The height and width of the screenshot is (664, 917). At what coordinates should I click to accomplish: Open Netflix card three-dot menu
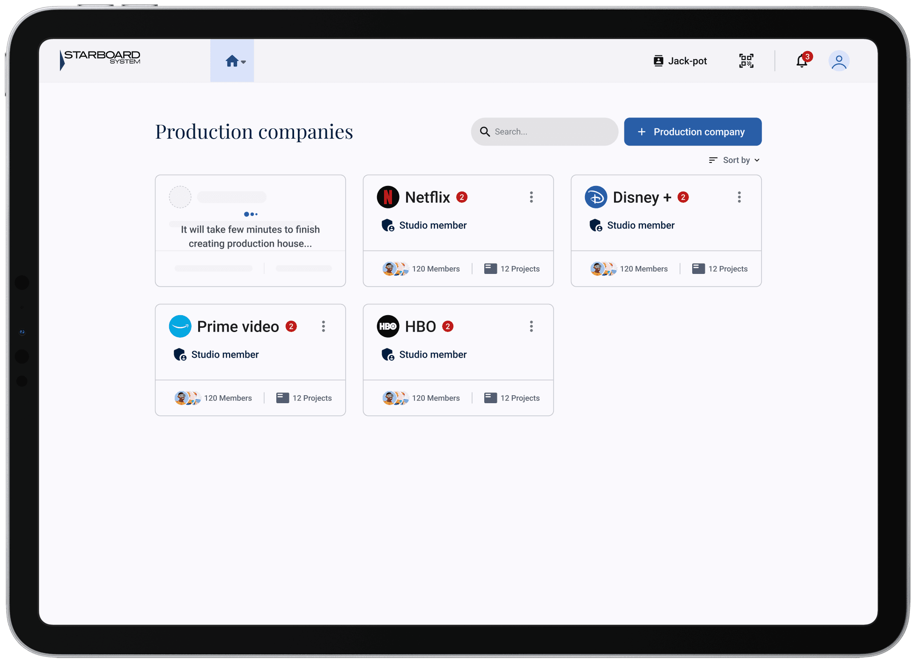[x=531, y=197]
